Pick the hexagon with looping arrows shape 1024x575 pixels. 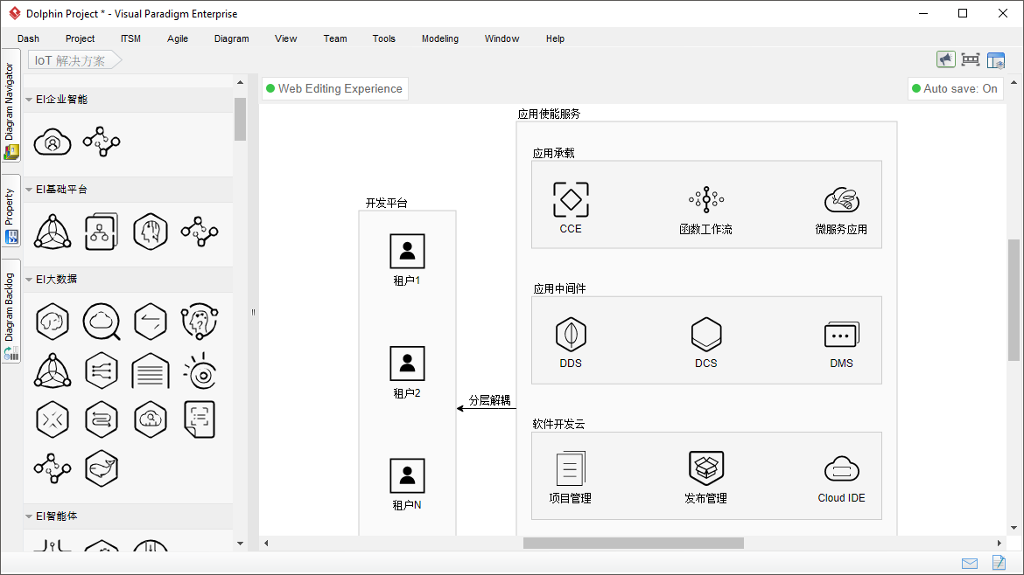(x=102, y=419)
